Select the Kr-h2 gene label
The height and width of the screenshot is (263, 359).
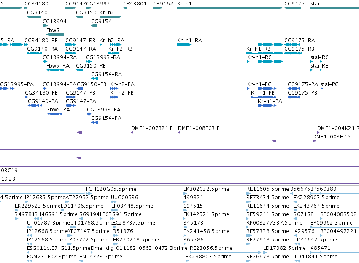107,13
